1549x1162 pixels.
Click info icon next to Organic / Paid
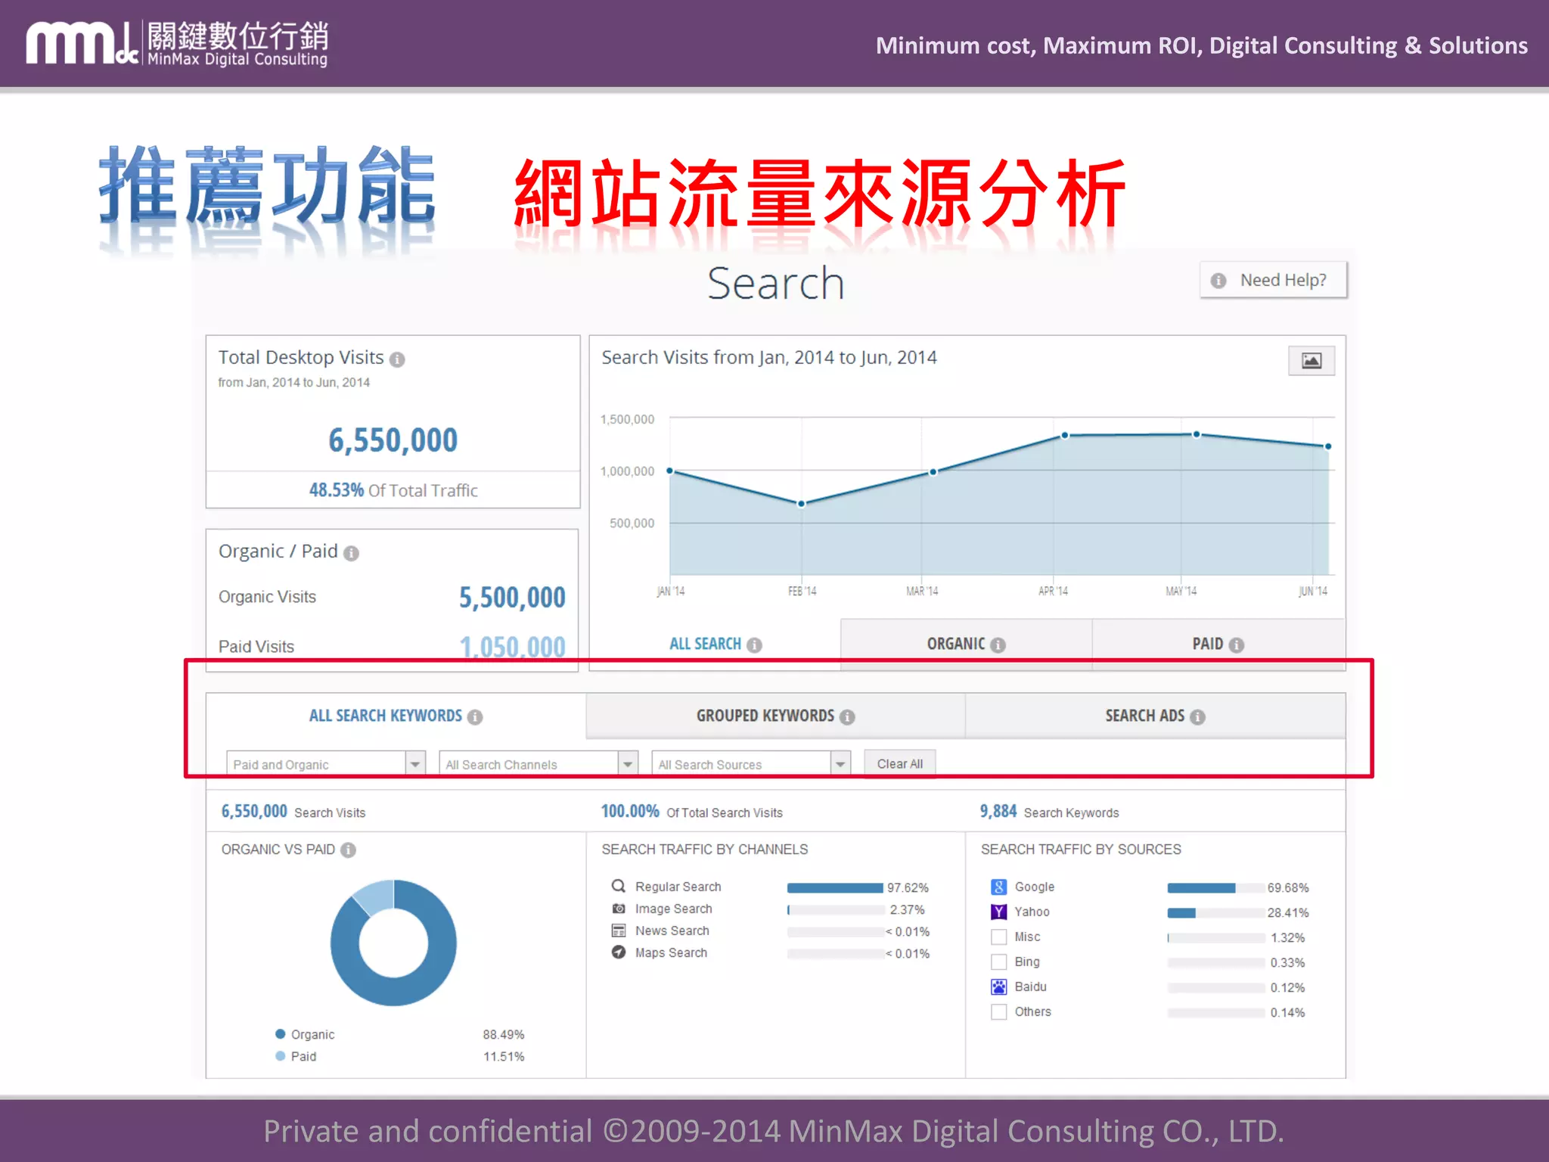click(351, 553)
